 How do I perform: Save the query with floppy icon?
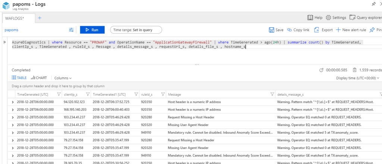272,30
